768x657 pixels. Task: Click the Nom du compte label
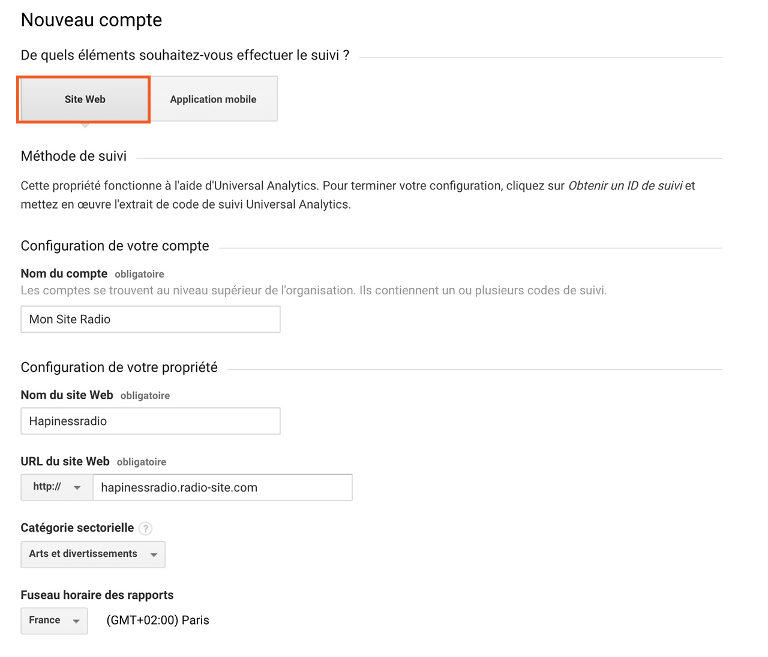(64, 274)
